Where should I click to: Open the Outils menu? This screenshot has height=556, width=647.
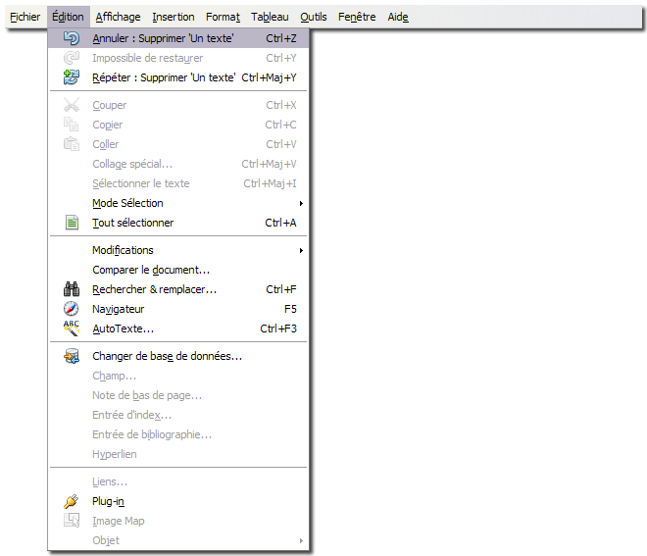tap(314, 17)
